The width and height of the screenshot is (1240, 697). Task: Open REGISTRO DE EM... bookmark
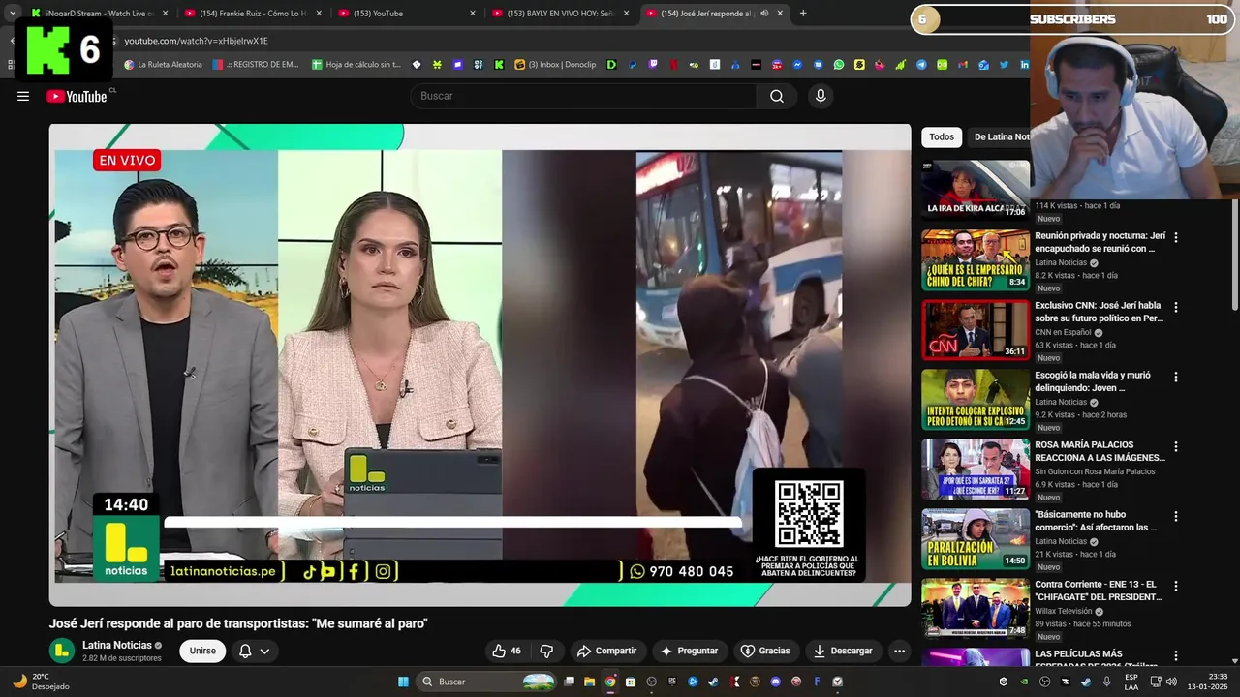click(256, 65)
